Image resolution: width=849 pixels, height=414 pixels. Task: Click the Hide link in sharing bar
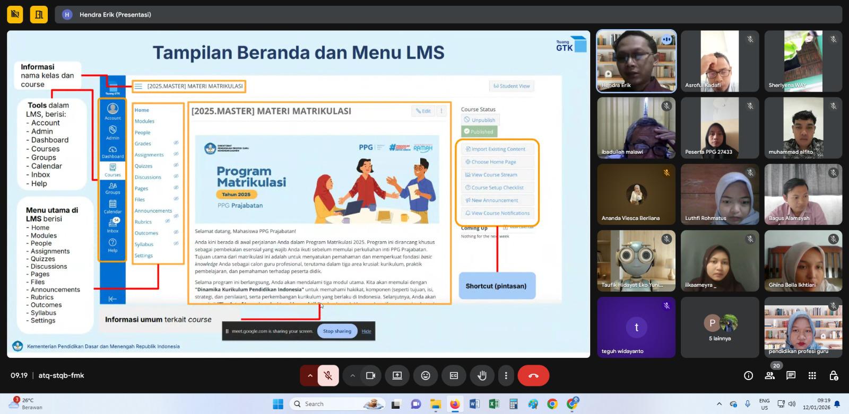pyautogui.click(x=367, y=331)
